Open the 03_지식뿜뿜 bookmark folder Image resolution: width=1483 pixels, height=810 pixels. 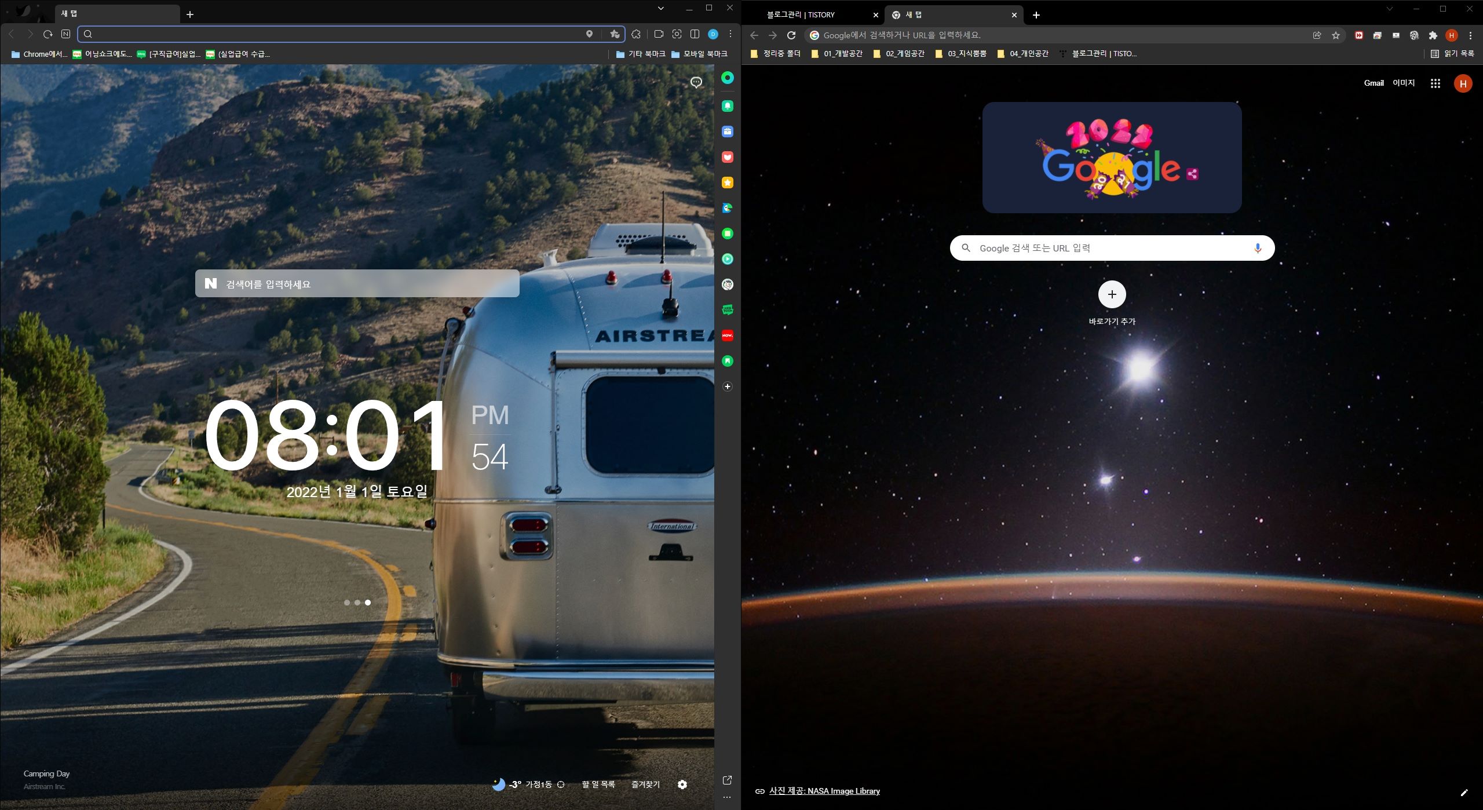961,54
